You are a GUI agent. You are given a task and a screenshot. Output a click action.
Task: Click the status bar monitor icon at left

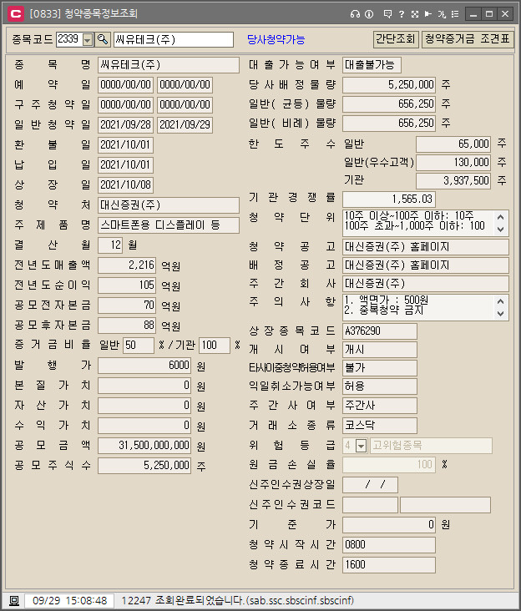point(14,600)
